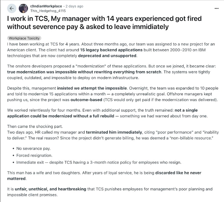Click bold text "discarded like he never"
224x202 pixels.
tap(178, 173)
